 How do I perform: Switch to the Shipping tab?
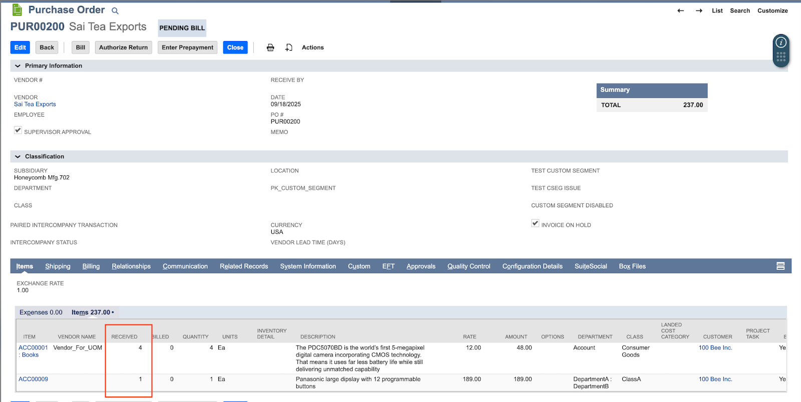[58, 266]
